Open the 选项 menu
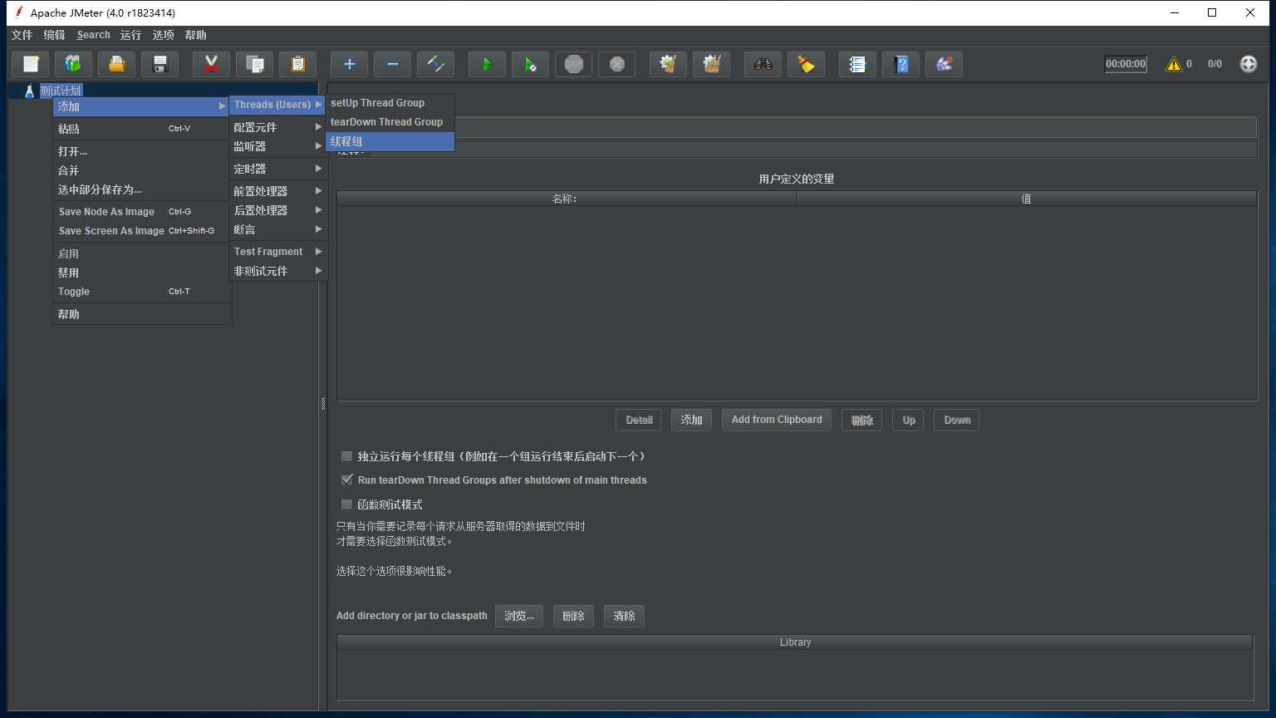The width and height of the screenshot is (1276, 718). 163,35
